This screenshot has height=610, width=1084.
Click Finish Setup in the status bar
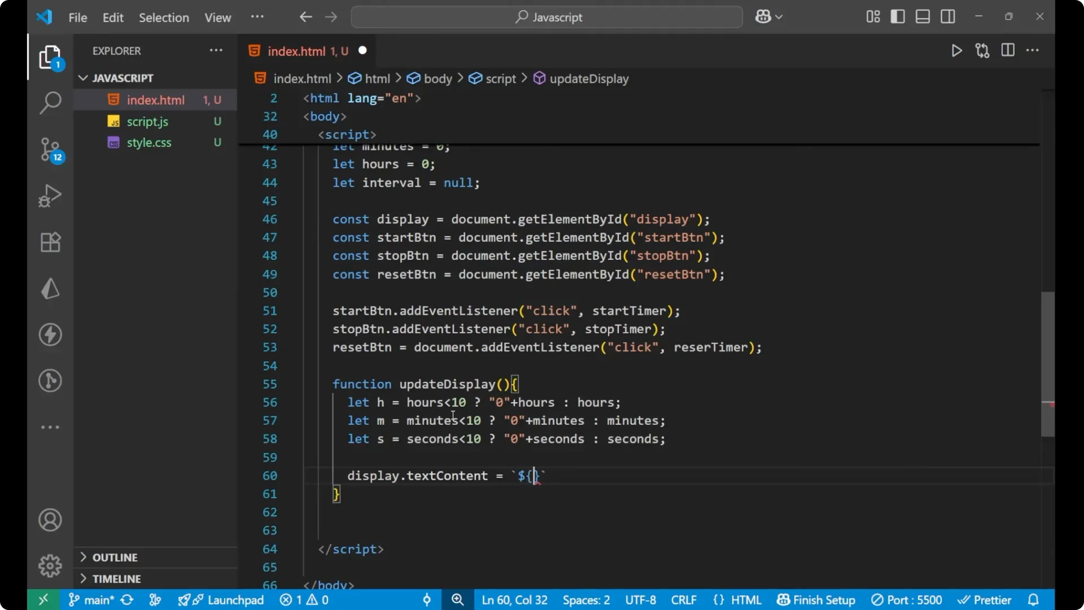(x=815, y=600)
